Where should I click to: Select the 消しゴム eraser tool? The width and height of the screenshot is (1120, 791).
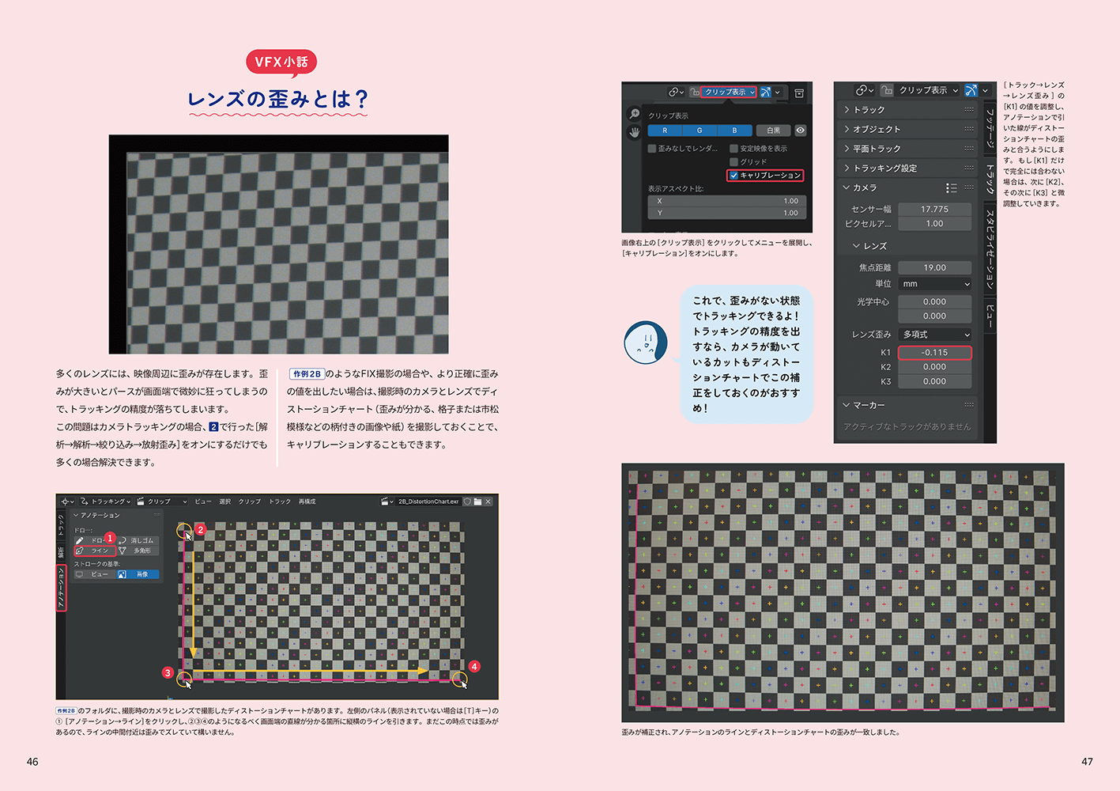click(138, 540)
